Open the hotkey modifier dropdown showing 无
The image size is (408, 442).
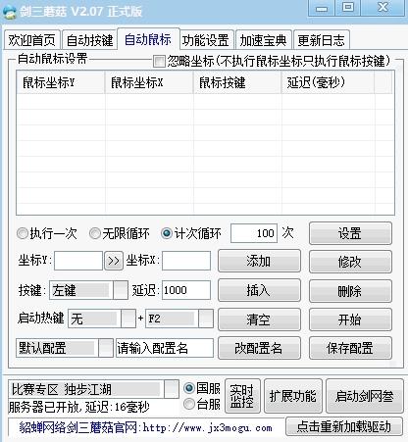[102, 319]
